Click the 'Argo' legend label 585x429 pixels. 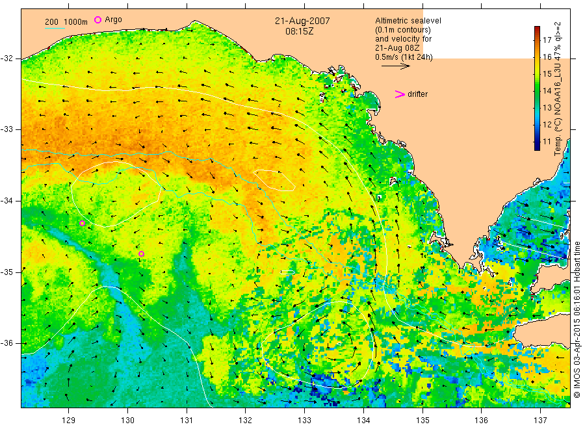click(113, 19)
